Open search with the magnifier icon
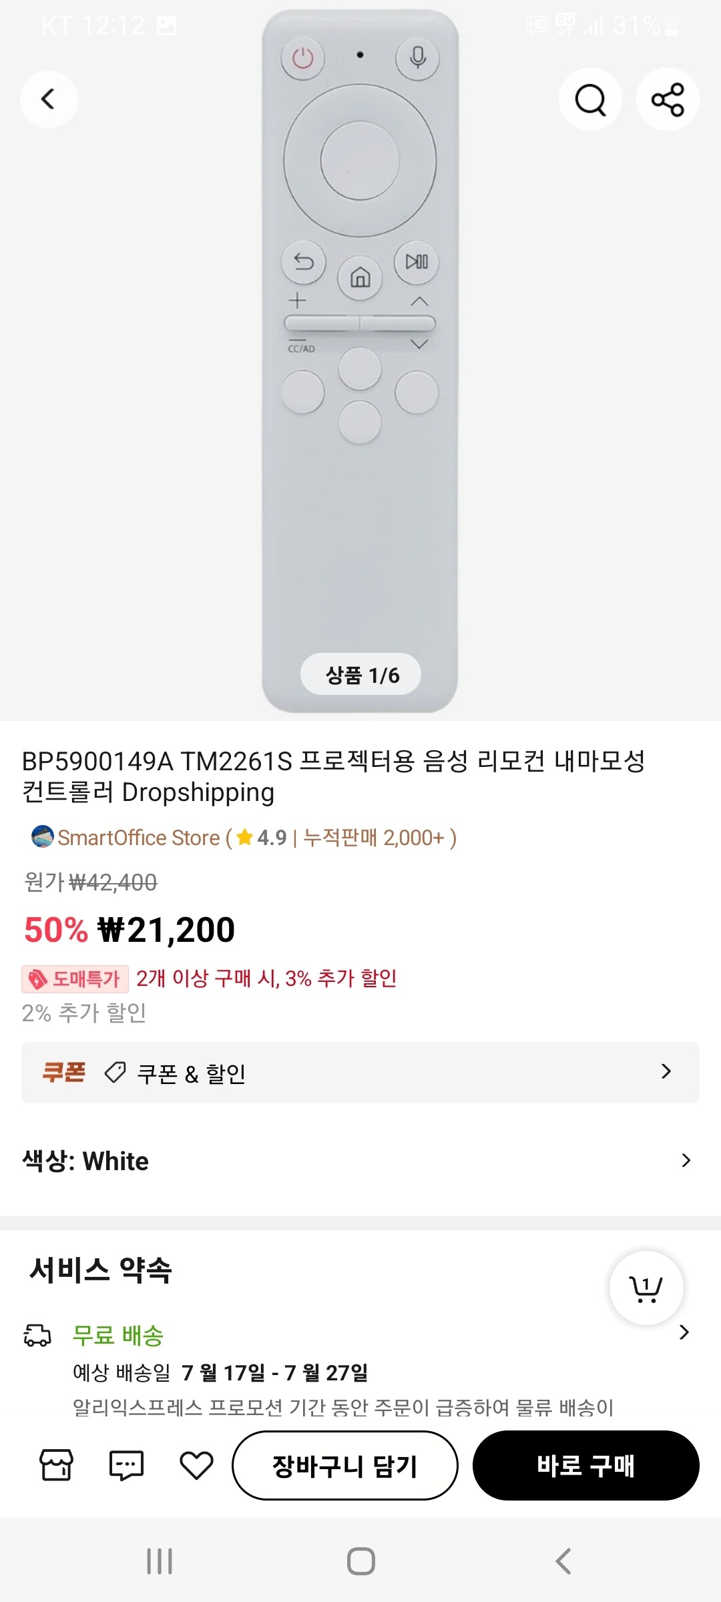The image size is (721, 1602). point(590,99)
